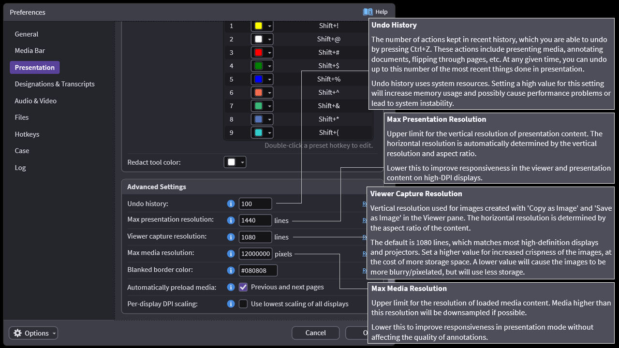The width and height of the screenshot is (619, 348).
Task: Click info icon beside Undo history
Action: (x=231, y=204)
